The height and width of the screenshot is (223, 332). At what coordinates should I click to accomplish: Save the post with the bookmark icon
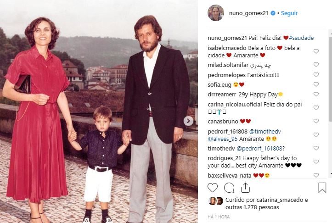click(x=322, y=188)
